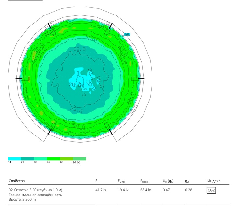Select the luminaire marker at the far right

pyautogui.click(x=135, y=79)
